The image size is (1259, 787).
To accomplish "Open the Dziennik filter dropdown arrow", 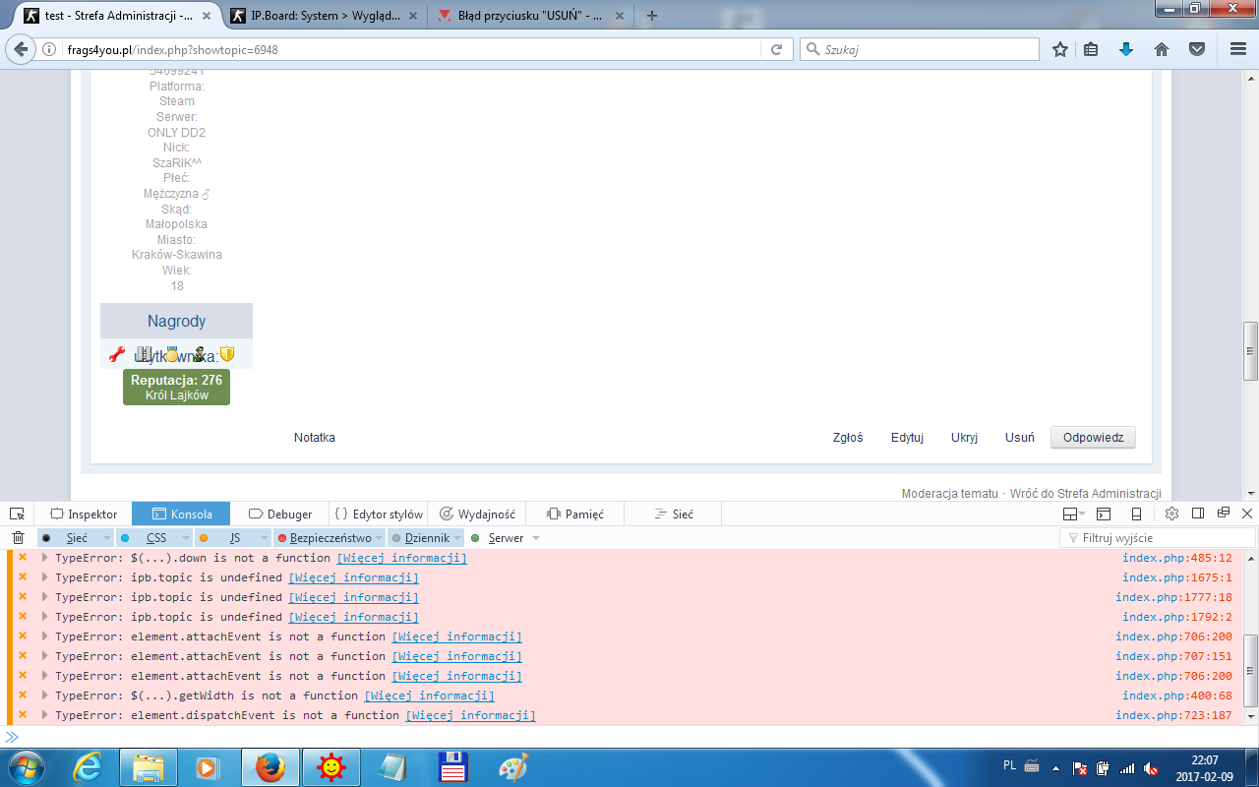I will point(458,538).
